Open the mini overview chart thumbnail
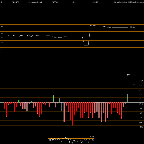The width and height of the screenshot is (144, 144). 71,138
